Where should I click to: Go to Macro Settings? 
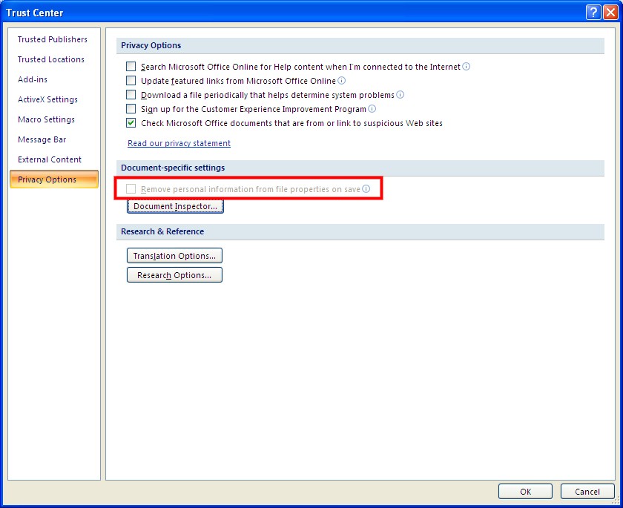pos(46,119)
